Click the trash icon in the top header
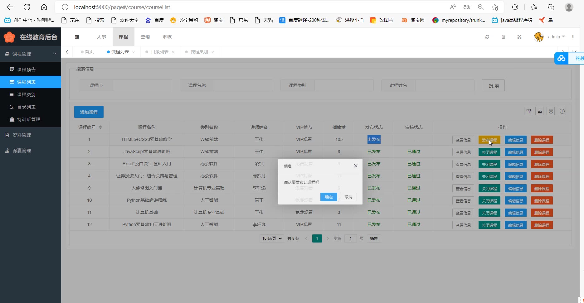The width and height of the screenshot is (584, 303). pos(503,37)
